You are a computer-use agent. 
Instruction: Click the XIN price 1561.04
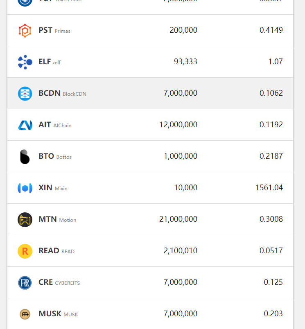tap(269, 188)
